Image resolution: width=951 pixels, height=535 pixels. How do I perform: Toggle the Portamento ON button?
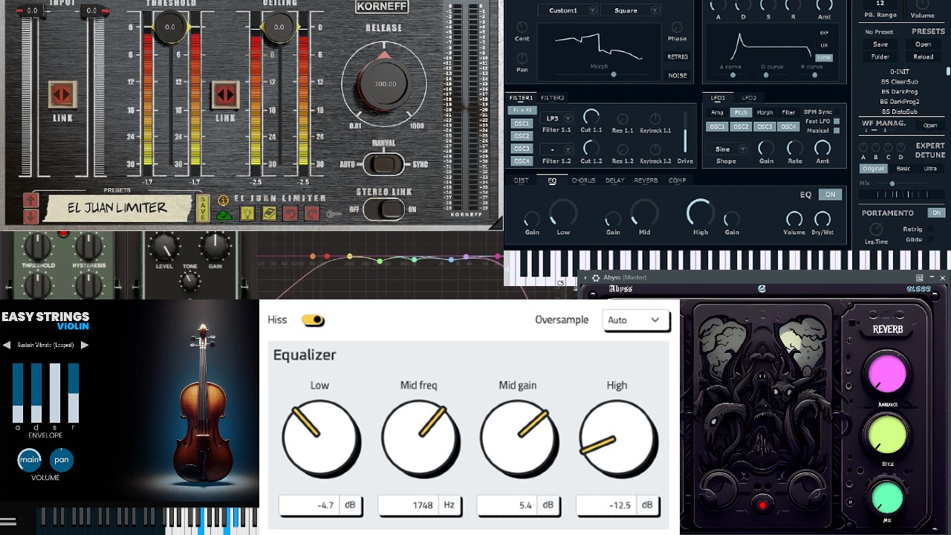(937, 213)
